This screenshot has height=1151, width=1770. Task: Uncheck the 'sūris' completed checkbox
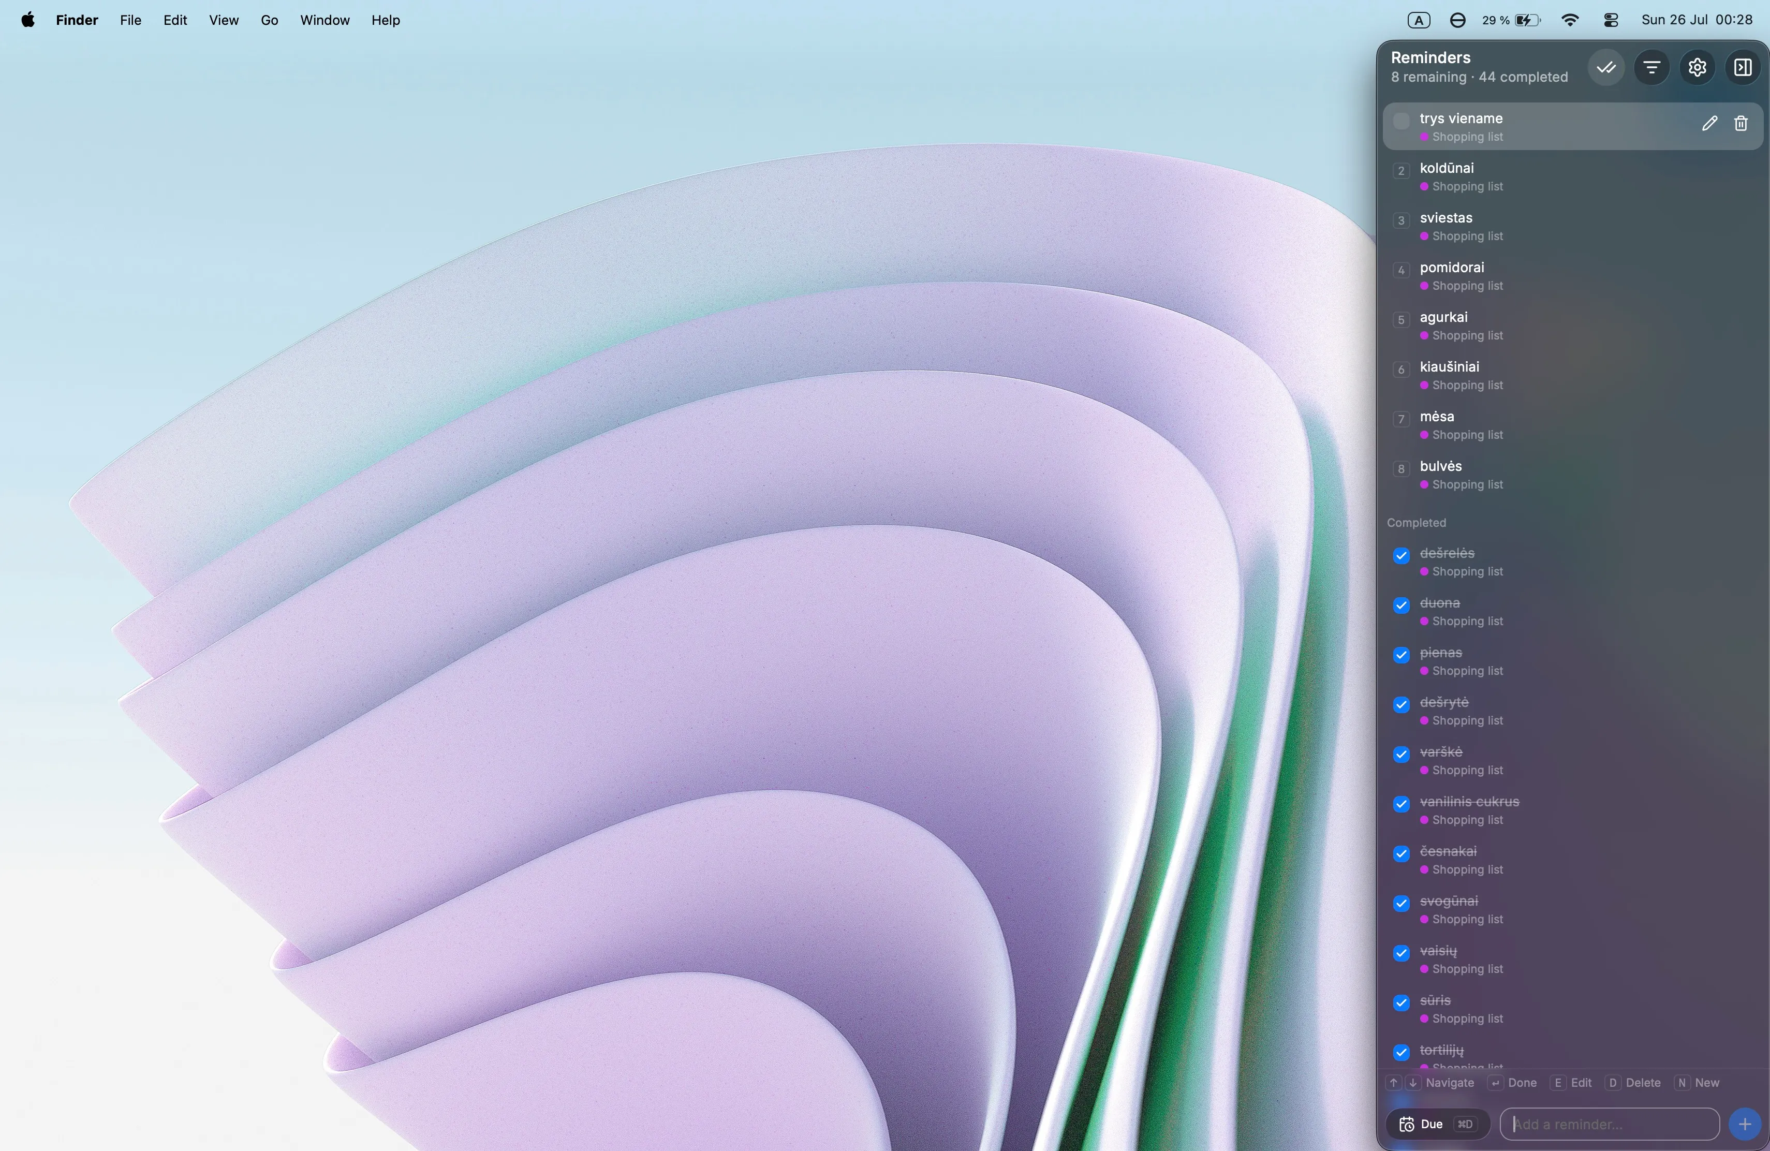click(x=1401, y=1003)
